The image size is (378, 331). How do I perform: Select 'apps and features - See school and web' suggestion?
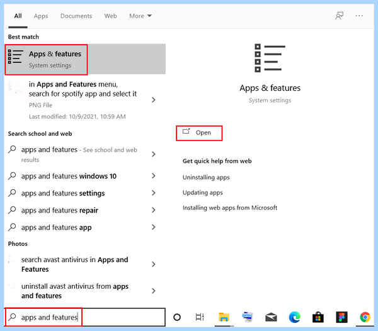(79, 154)
